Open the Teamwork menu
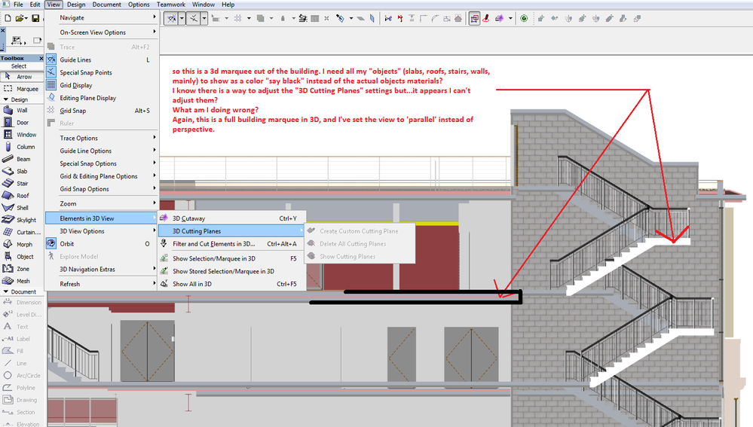The image size is (753, 427). click(x=171, y=5)
